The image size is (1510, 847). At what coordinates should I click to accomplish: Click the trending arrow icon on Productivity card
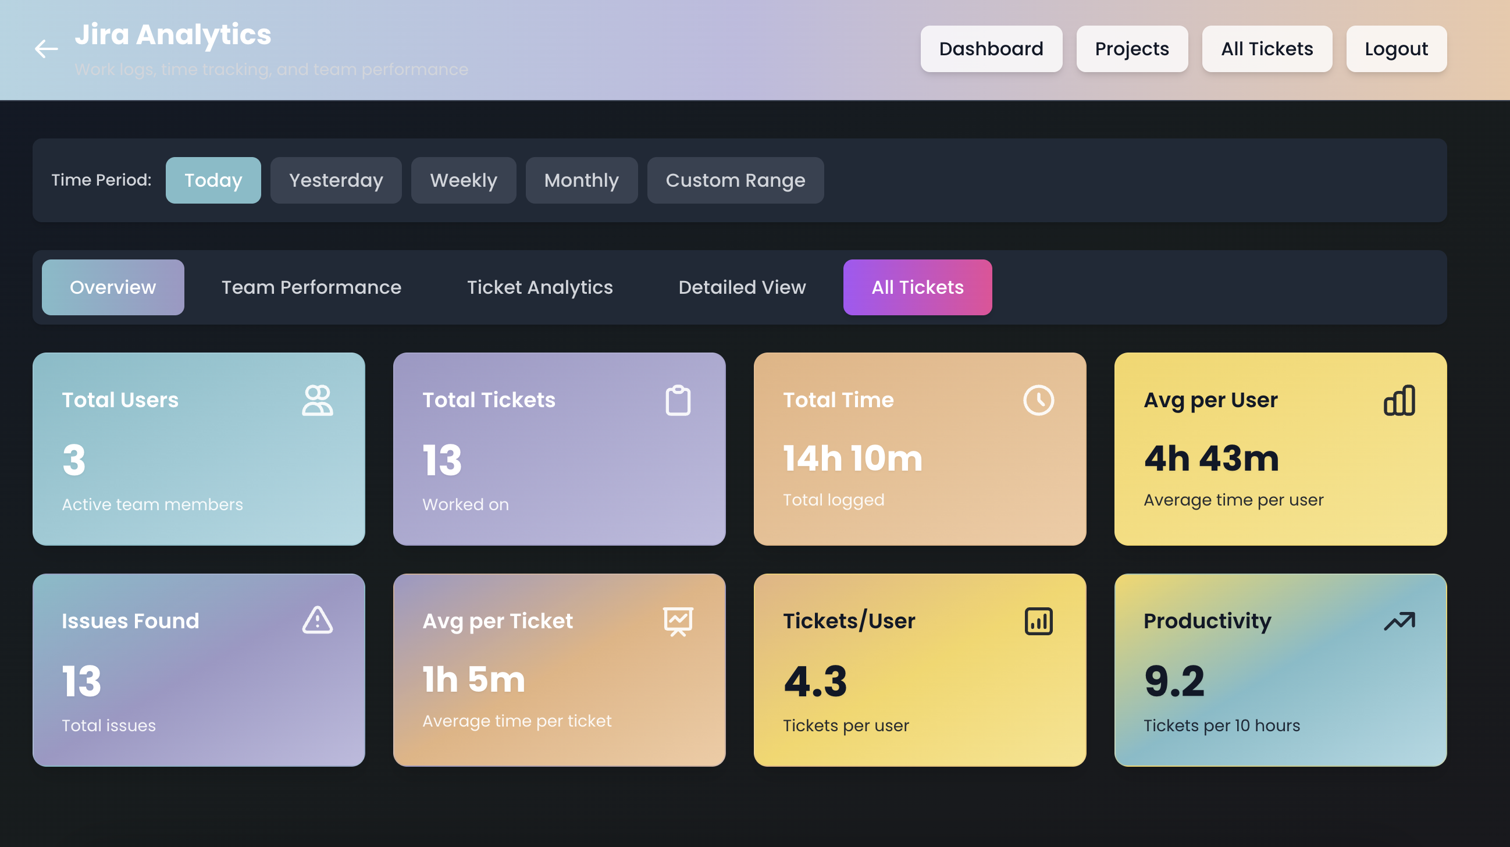pyautogui.click(x=1401, y=621)
